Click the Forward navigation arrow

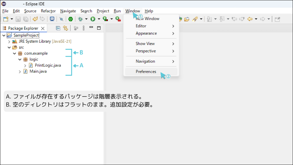263,19
